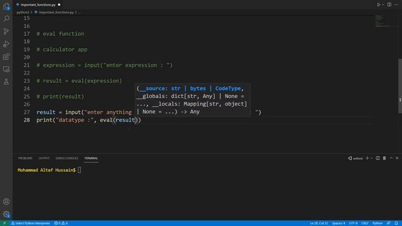
Task: Open the Explorer view in activity bar
Action: [6, 6]
